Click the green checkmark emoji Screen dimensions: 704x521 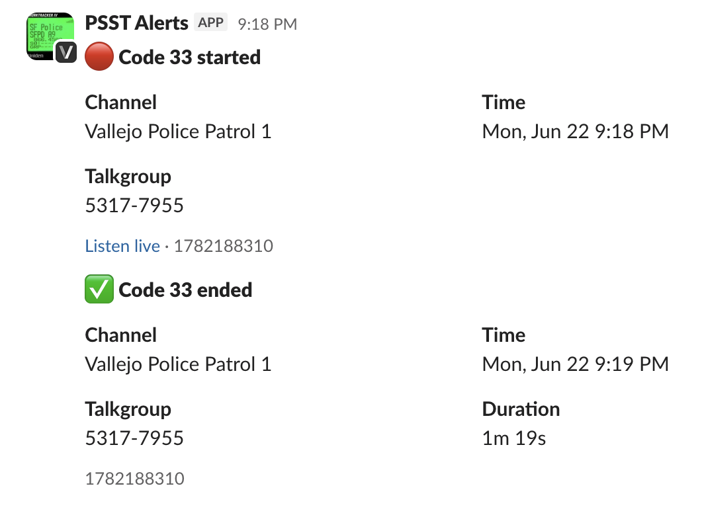point(99,290)
